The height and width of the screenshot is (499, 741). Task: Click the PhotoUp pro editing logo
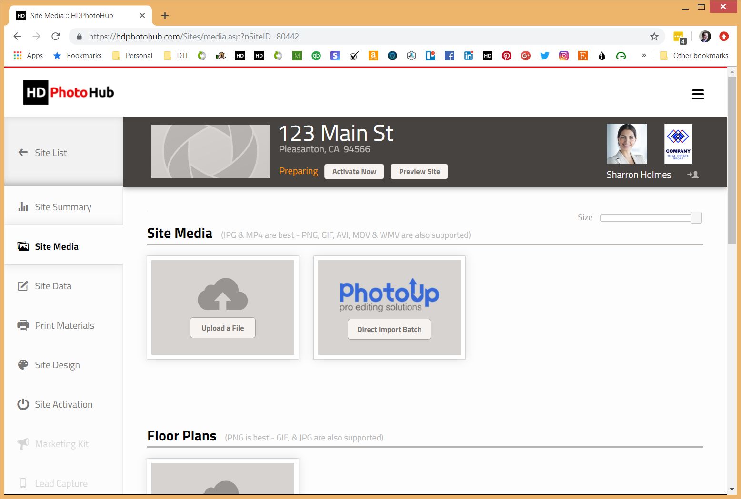(389, 295)
